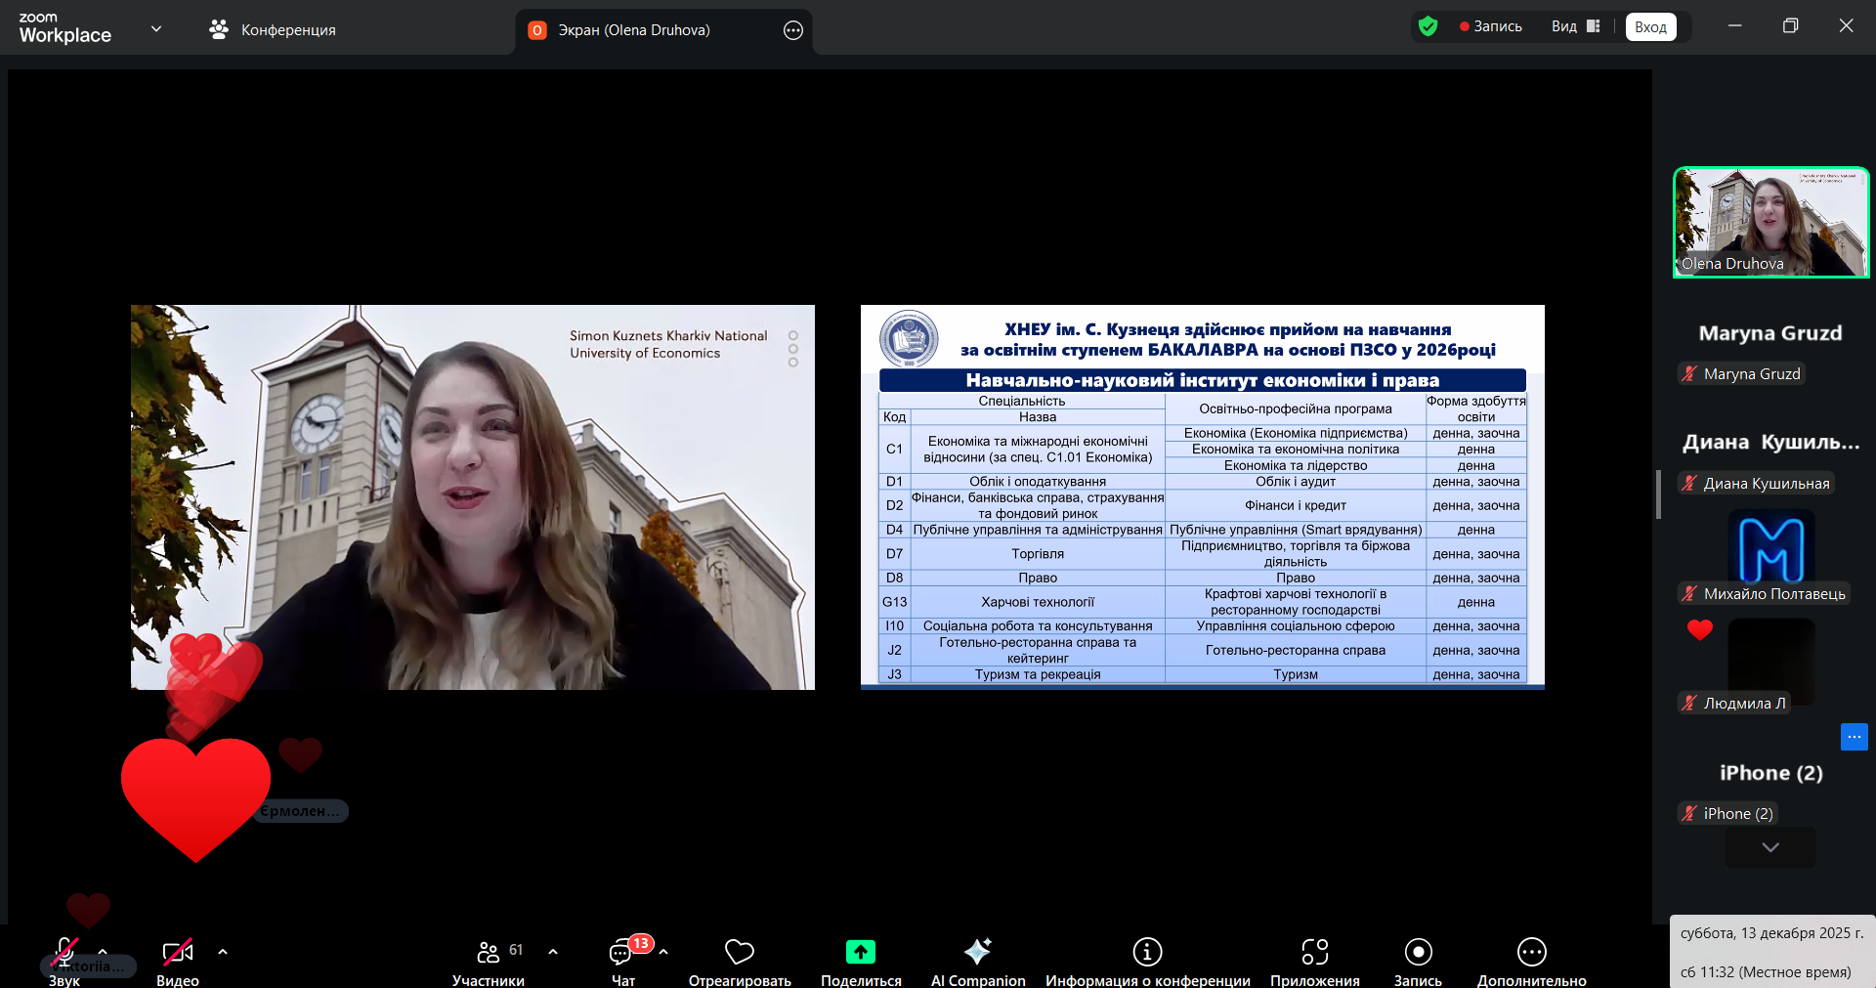This screenshot has width=1876, height=988.
Task: Open the Apps icon in toolbar
Action: click(x=1314, y=952)
